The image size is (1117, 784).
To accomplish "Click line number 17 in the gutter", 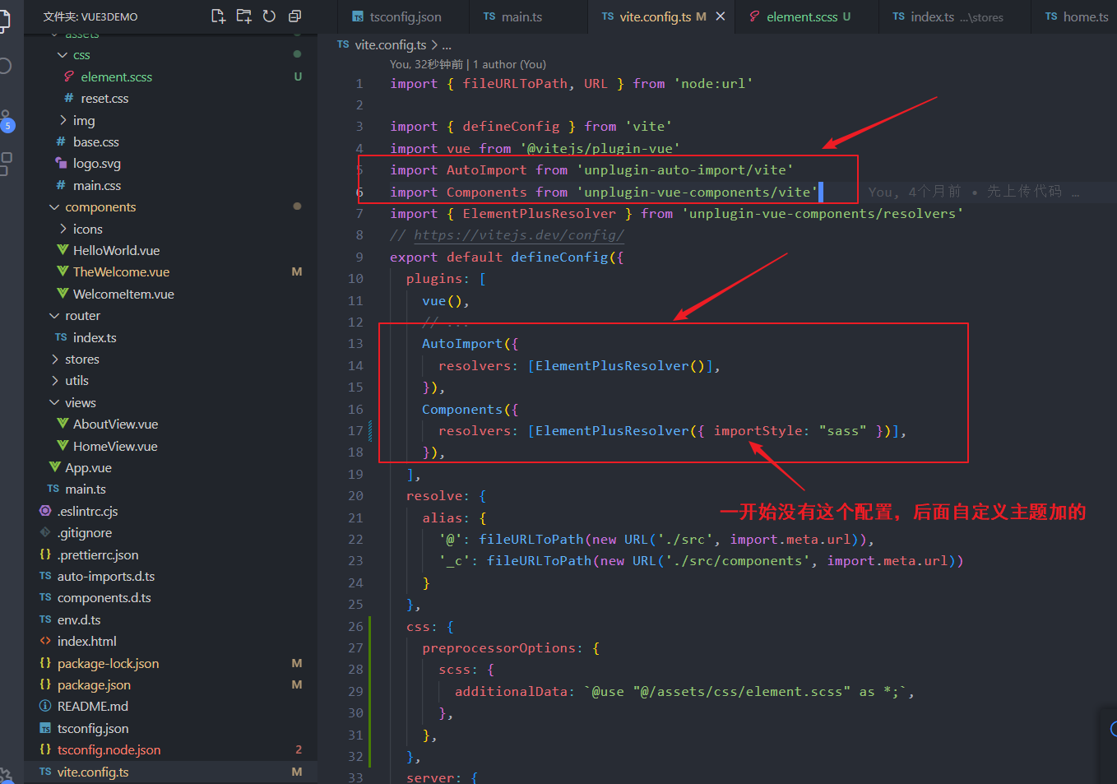I will 355,431.
